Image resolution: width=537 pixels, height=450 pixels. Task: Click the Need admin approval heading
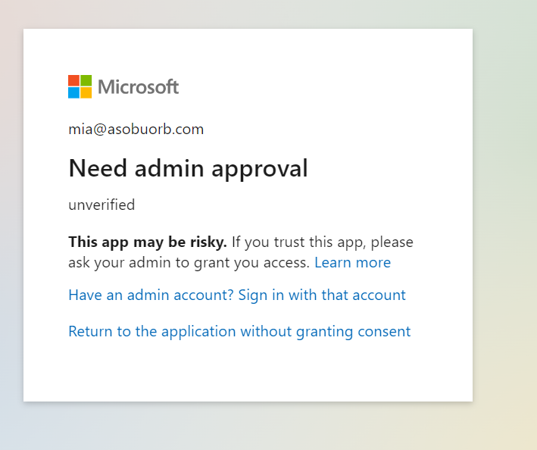[x=188, y=168]
